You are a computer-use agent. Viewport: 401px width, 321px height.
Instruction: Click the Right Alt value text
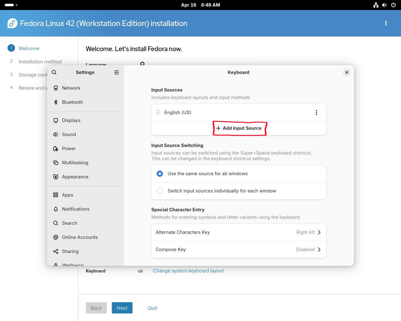305,232
